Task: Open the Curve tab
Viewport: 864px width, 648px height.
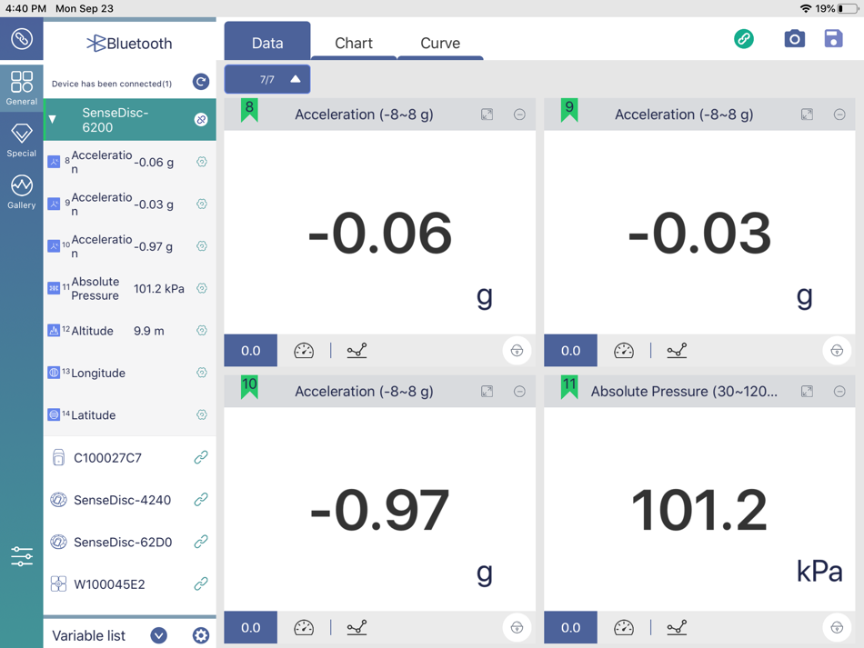Action: [x=440, y=42]
